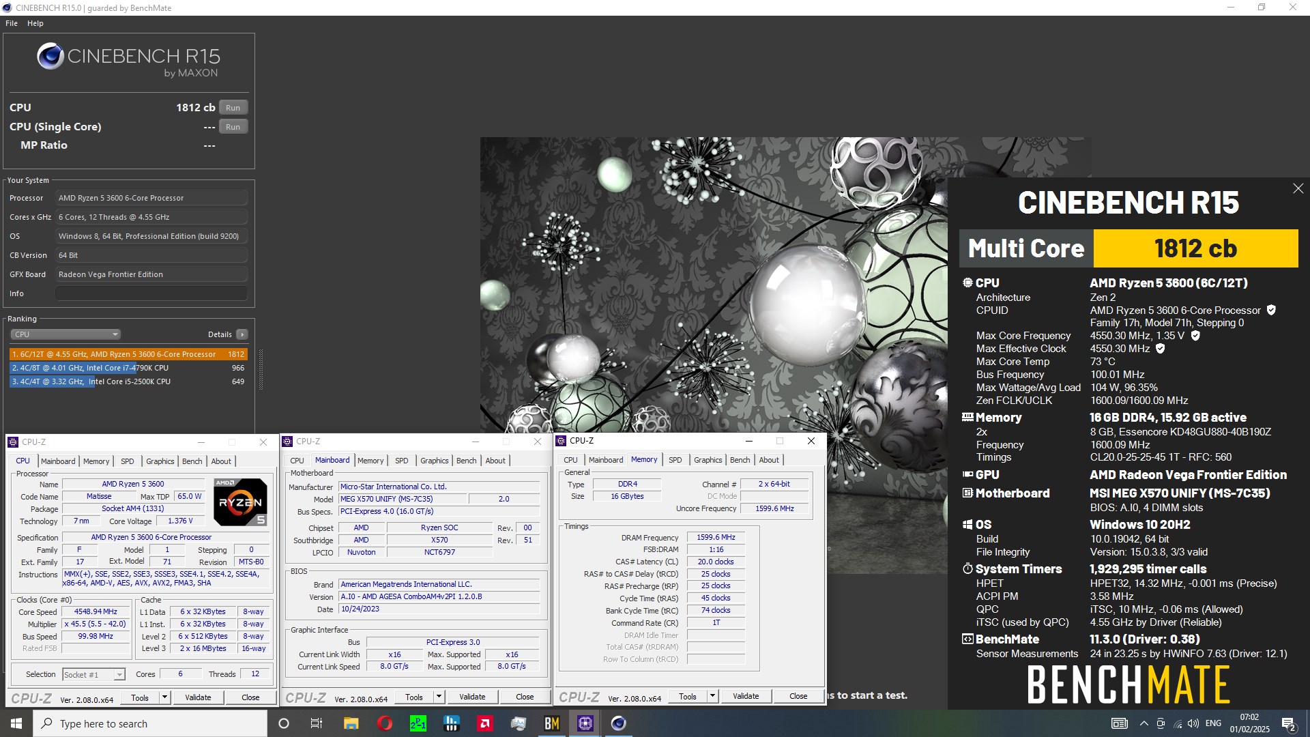Open the Cinebench taskbar icon
Viewport: 1310px width, 737px height.
[618, 723]
